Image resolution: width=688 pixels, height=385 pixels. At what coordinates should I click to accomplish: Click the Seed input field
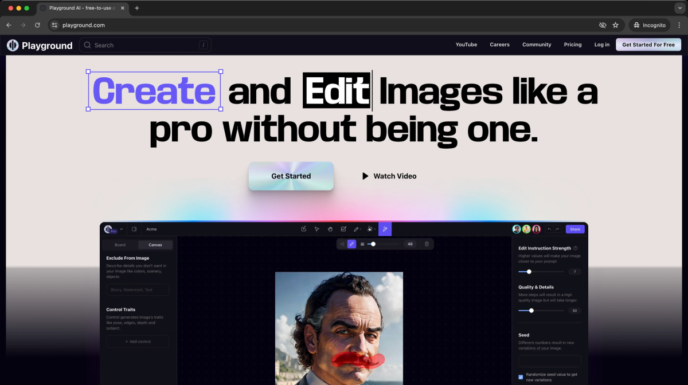[550, 361]
